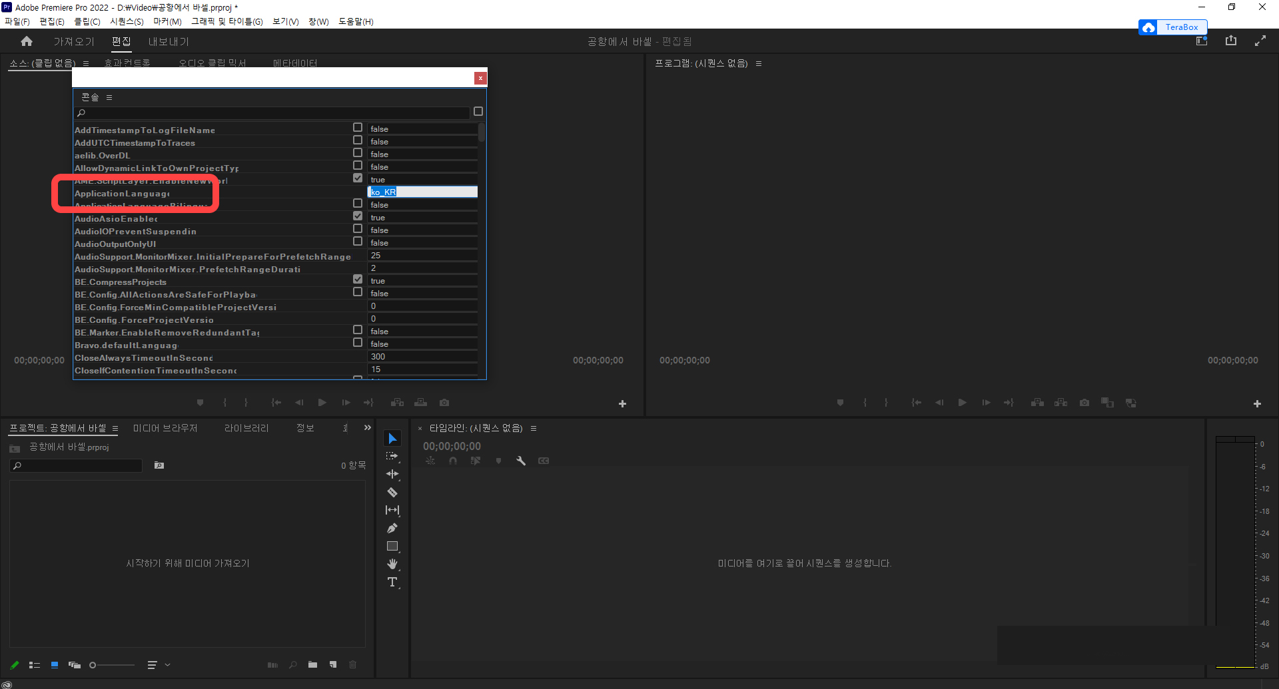Open Source panel hamburger menu

coord(86,63)
